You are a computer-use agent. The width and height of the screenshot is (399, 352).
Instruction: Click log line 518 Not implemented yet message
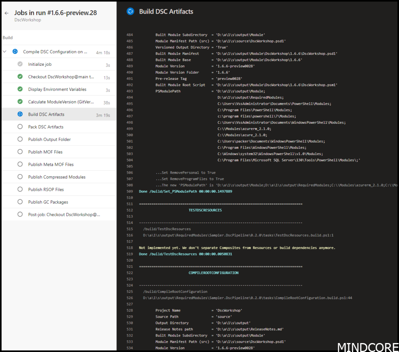(237, 248)
